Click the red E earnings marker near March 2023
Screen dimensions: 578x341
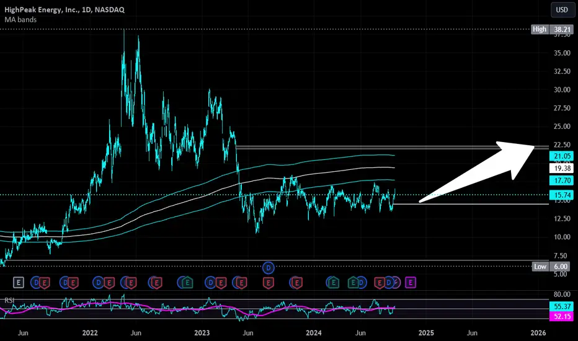point(221,283)
